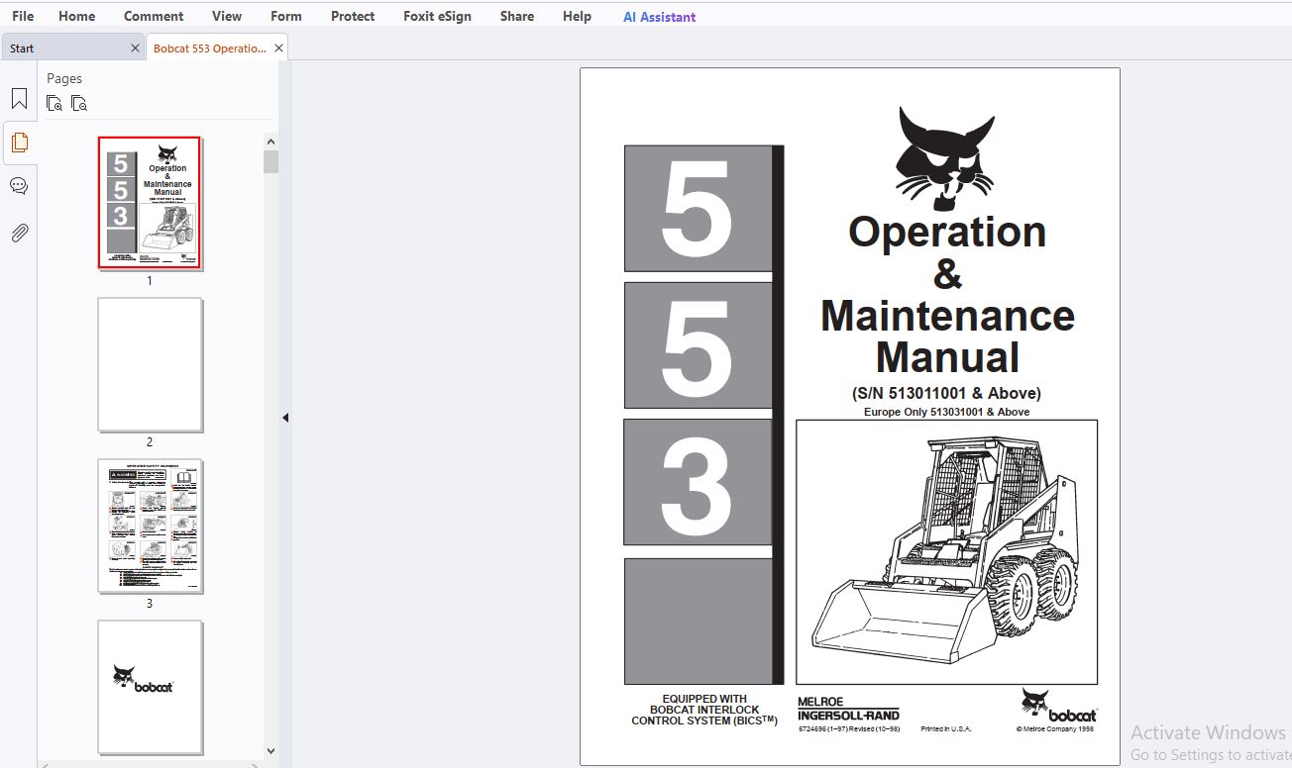Click the reduce page thumbnails icon
Image resolution: width=1292 pixels, height=768 pixels.
click(79, 103)
